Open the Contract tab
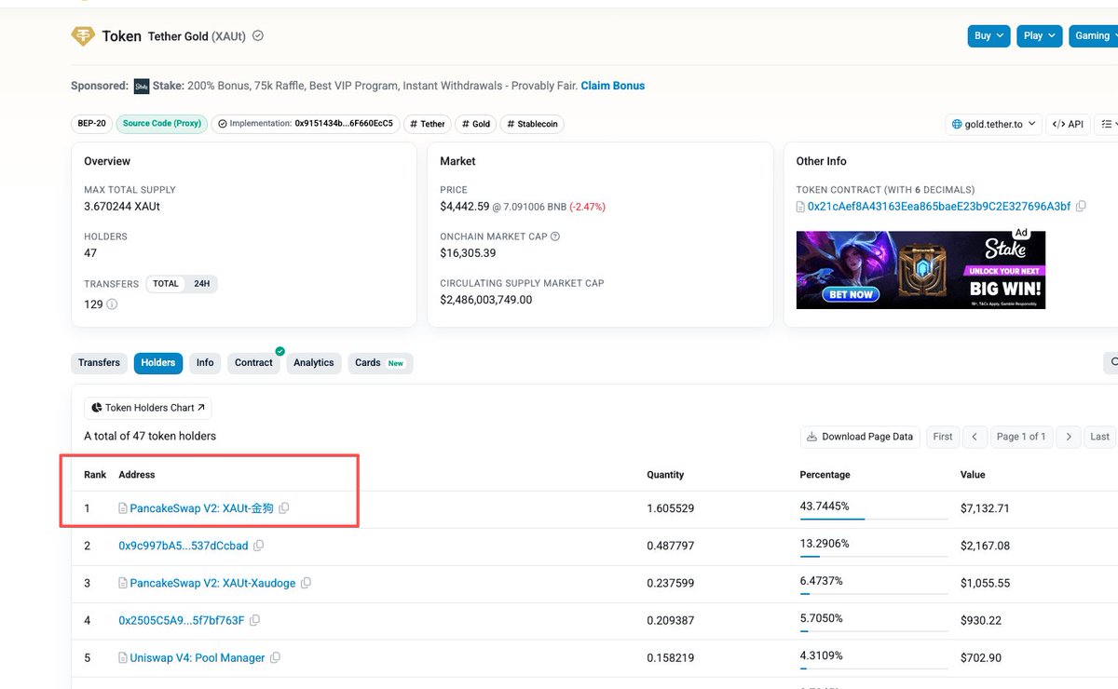 click(x=253, y=363)
